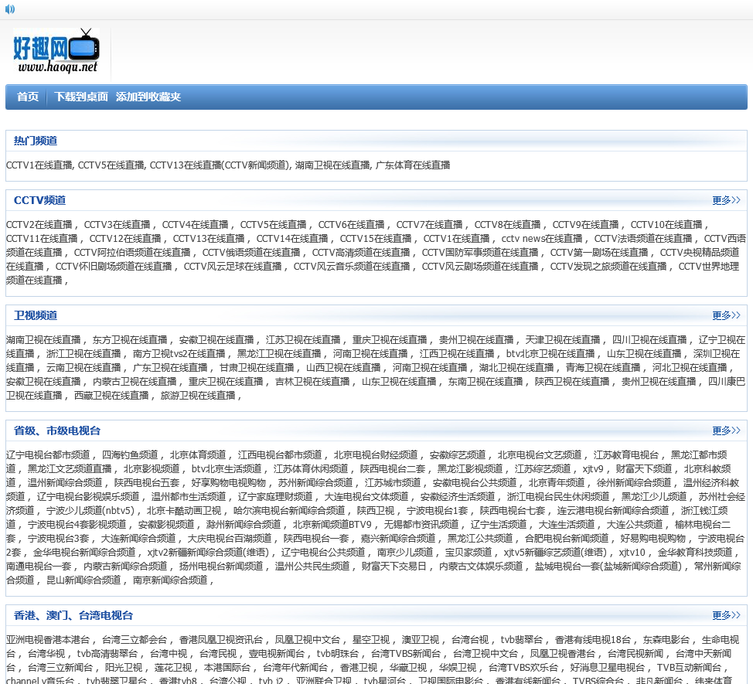Click the 热门频道 section heading

click(36, 141)
